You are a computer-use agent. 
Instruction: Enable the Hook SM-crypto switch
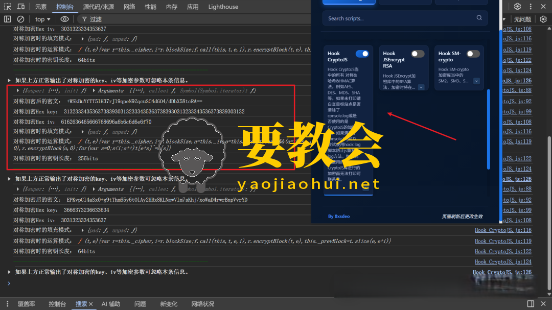click(x=473, y=54)
